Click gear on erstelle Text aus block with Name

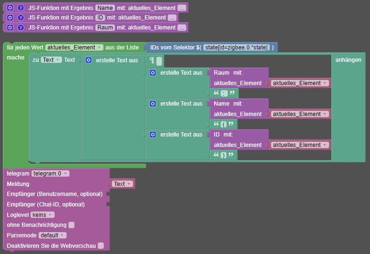(153, 104)
